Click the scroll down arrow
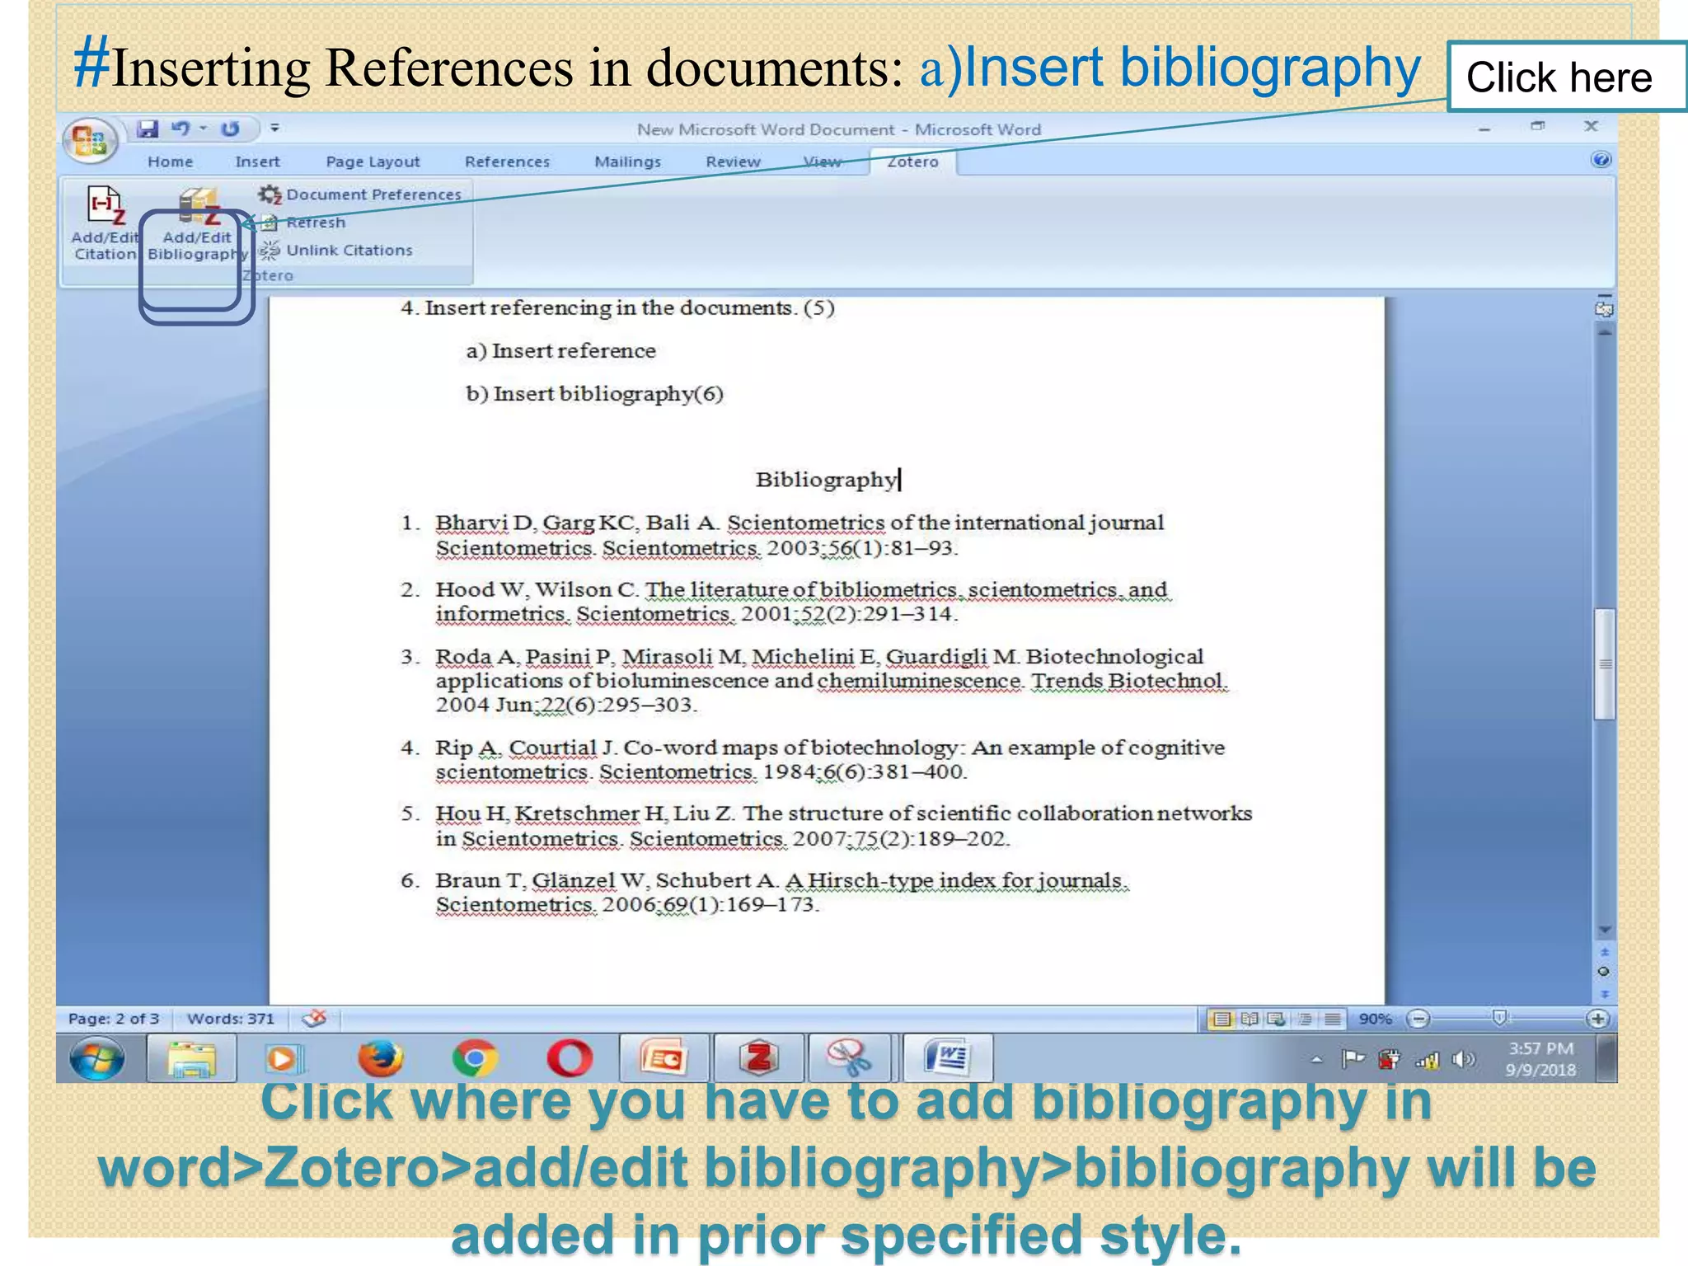Image resolution: width=1688 pixels, height=1266 pixels. tap(1604, 930)
